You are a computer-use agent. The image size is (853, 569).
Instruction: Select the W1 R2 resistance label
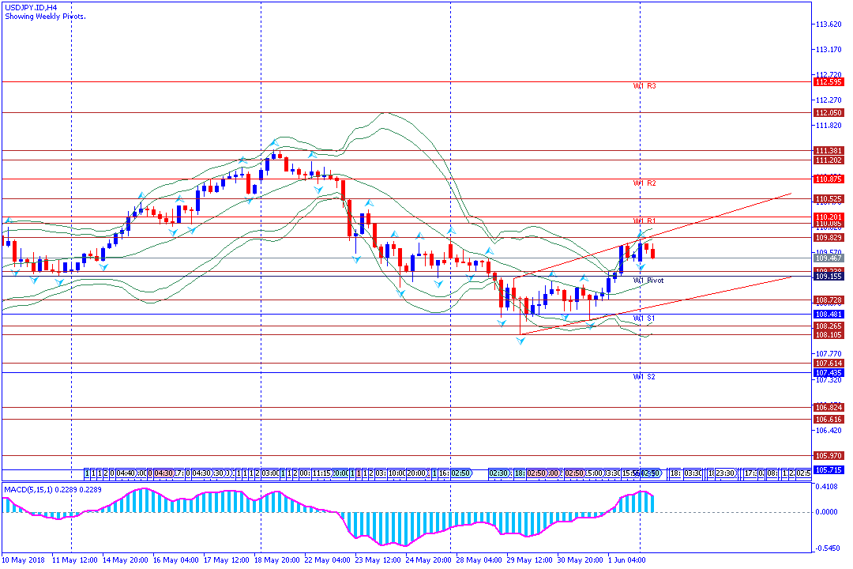pyautogui.click(x=644, y=183)
